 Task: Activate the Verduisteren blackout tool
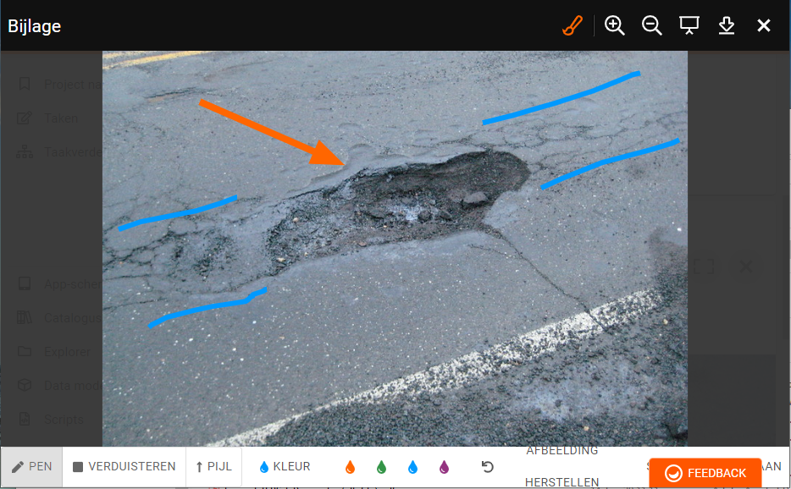point(124,467)
